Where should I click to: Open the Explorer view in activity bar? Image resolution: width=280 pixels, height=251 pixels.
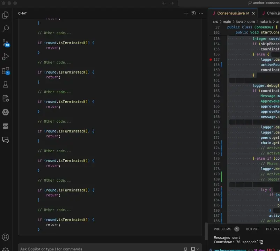coord(6,15)
